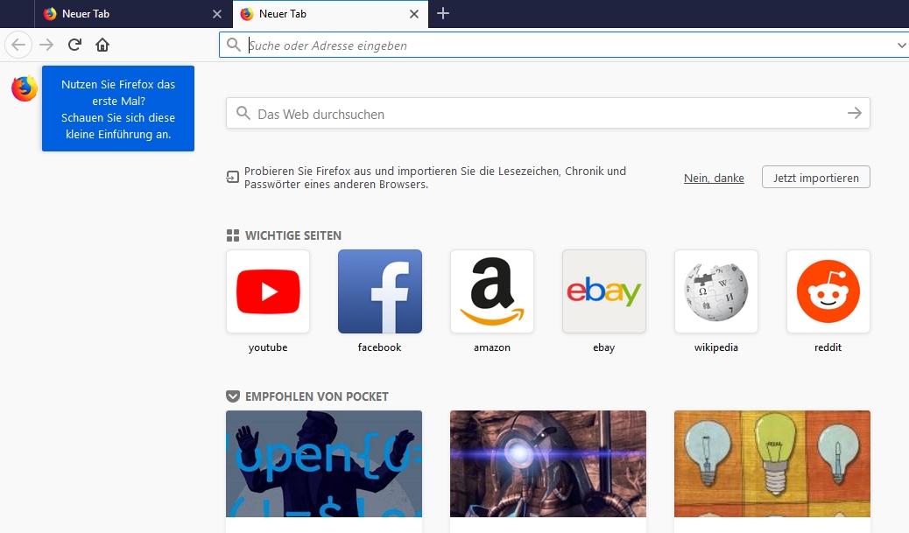The height and width of the screenshot is (533, 909).
Task: Open Pocket article with light bulbs image
Action: [772, 464]
